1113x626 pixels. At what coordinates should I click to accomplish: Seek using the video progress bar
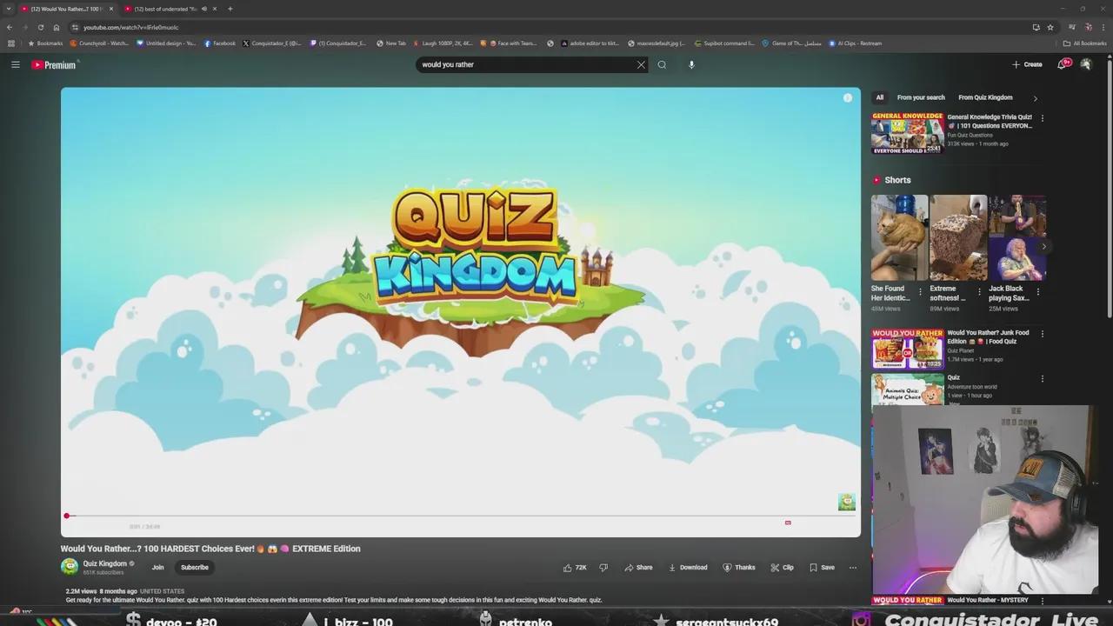pyautogui.click(x=435, y=516)
